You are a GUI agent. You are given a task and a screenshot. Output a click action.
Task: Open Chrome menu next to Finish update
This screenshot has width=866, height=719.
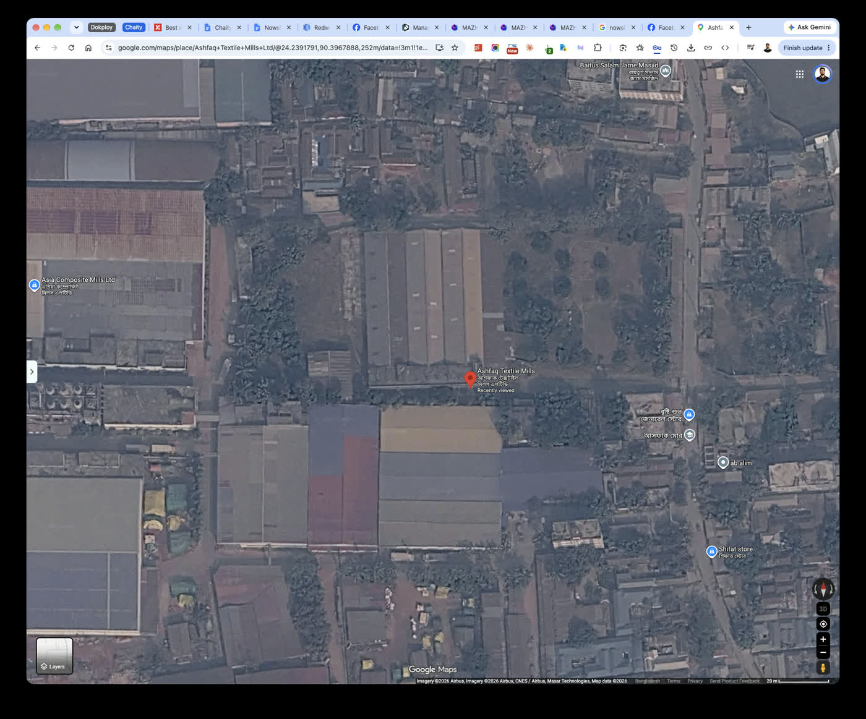[829, 48]
